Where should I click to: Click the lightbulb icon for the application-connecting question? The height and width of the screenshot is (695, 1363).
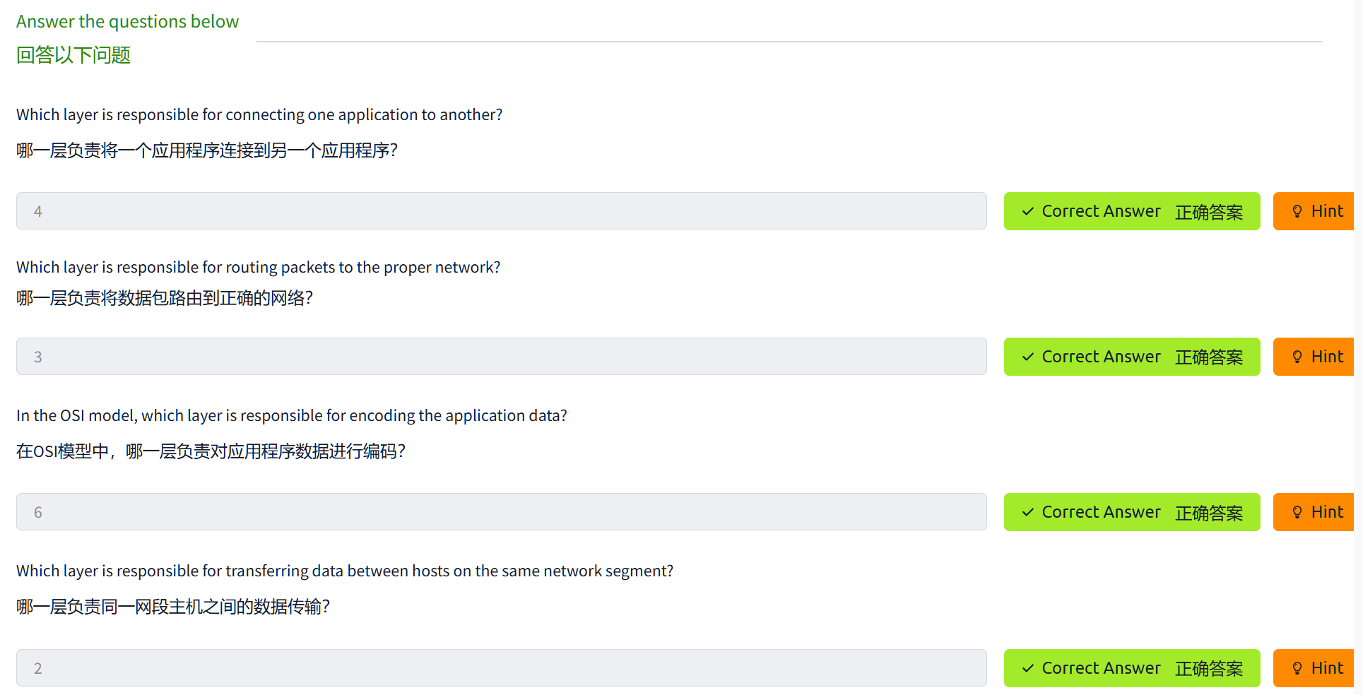pos(1297,211)
